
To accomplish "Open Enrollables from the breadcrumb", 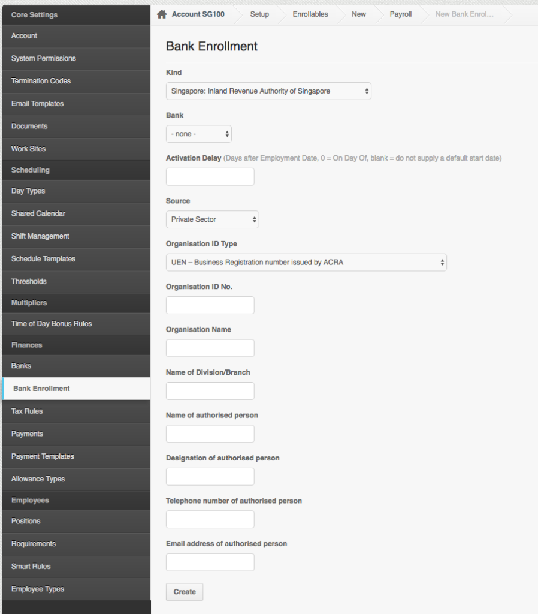I will [310, 14].
